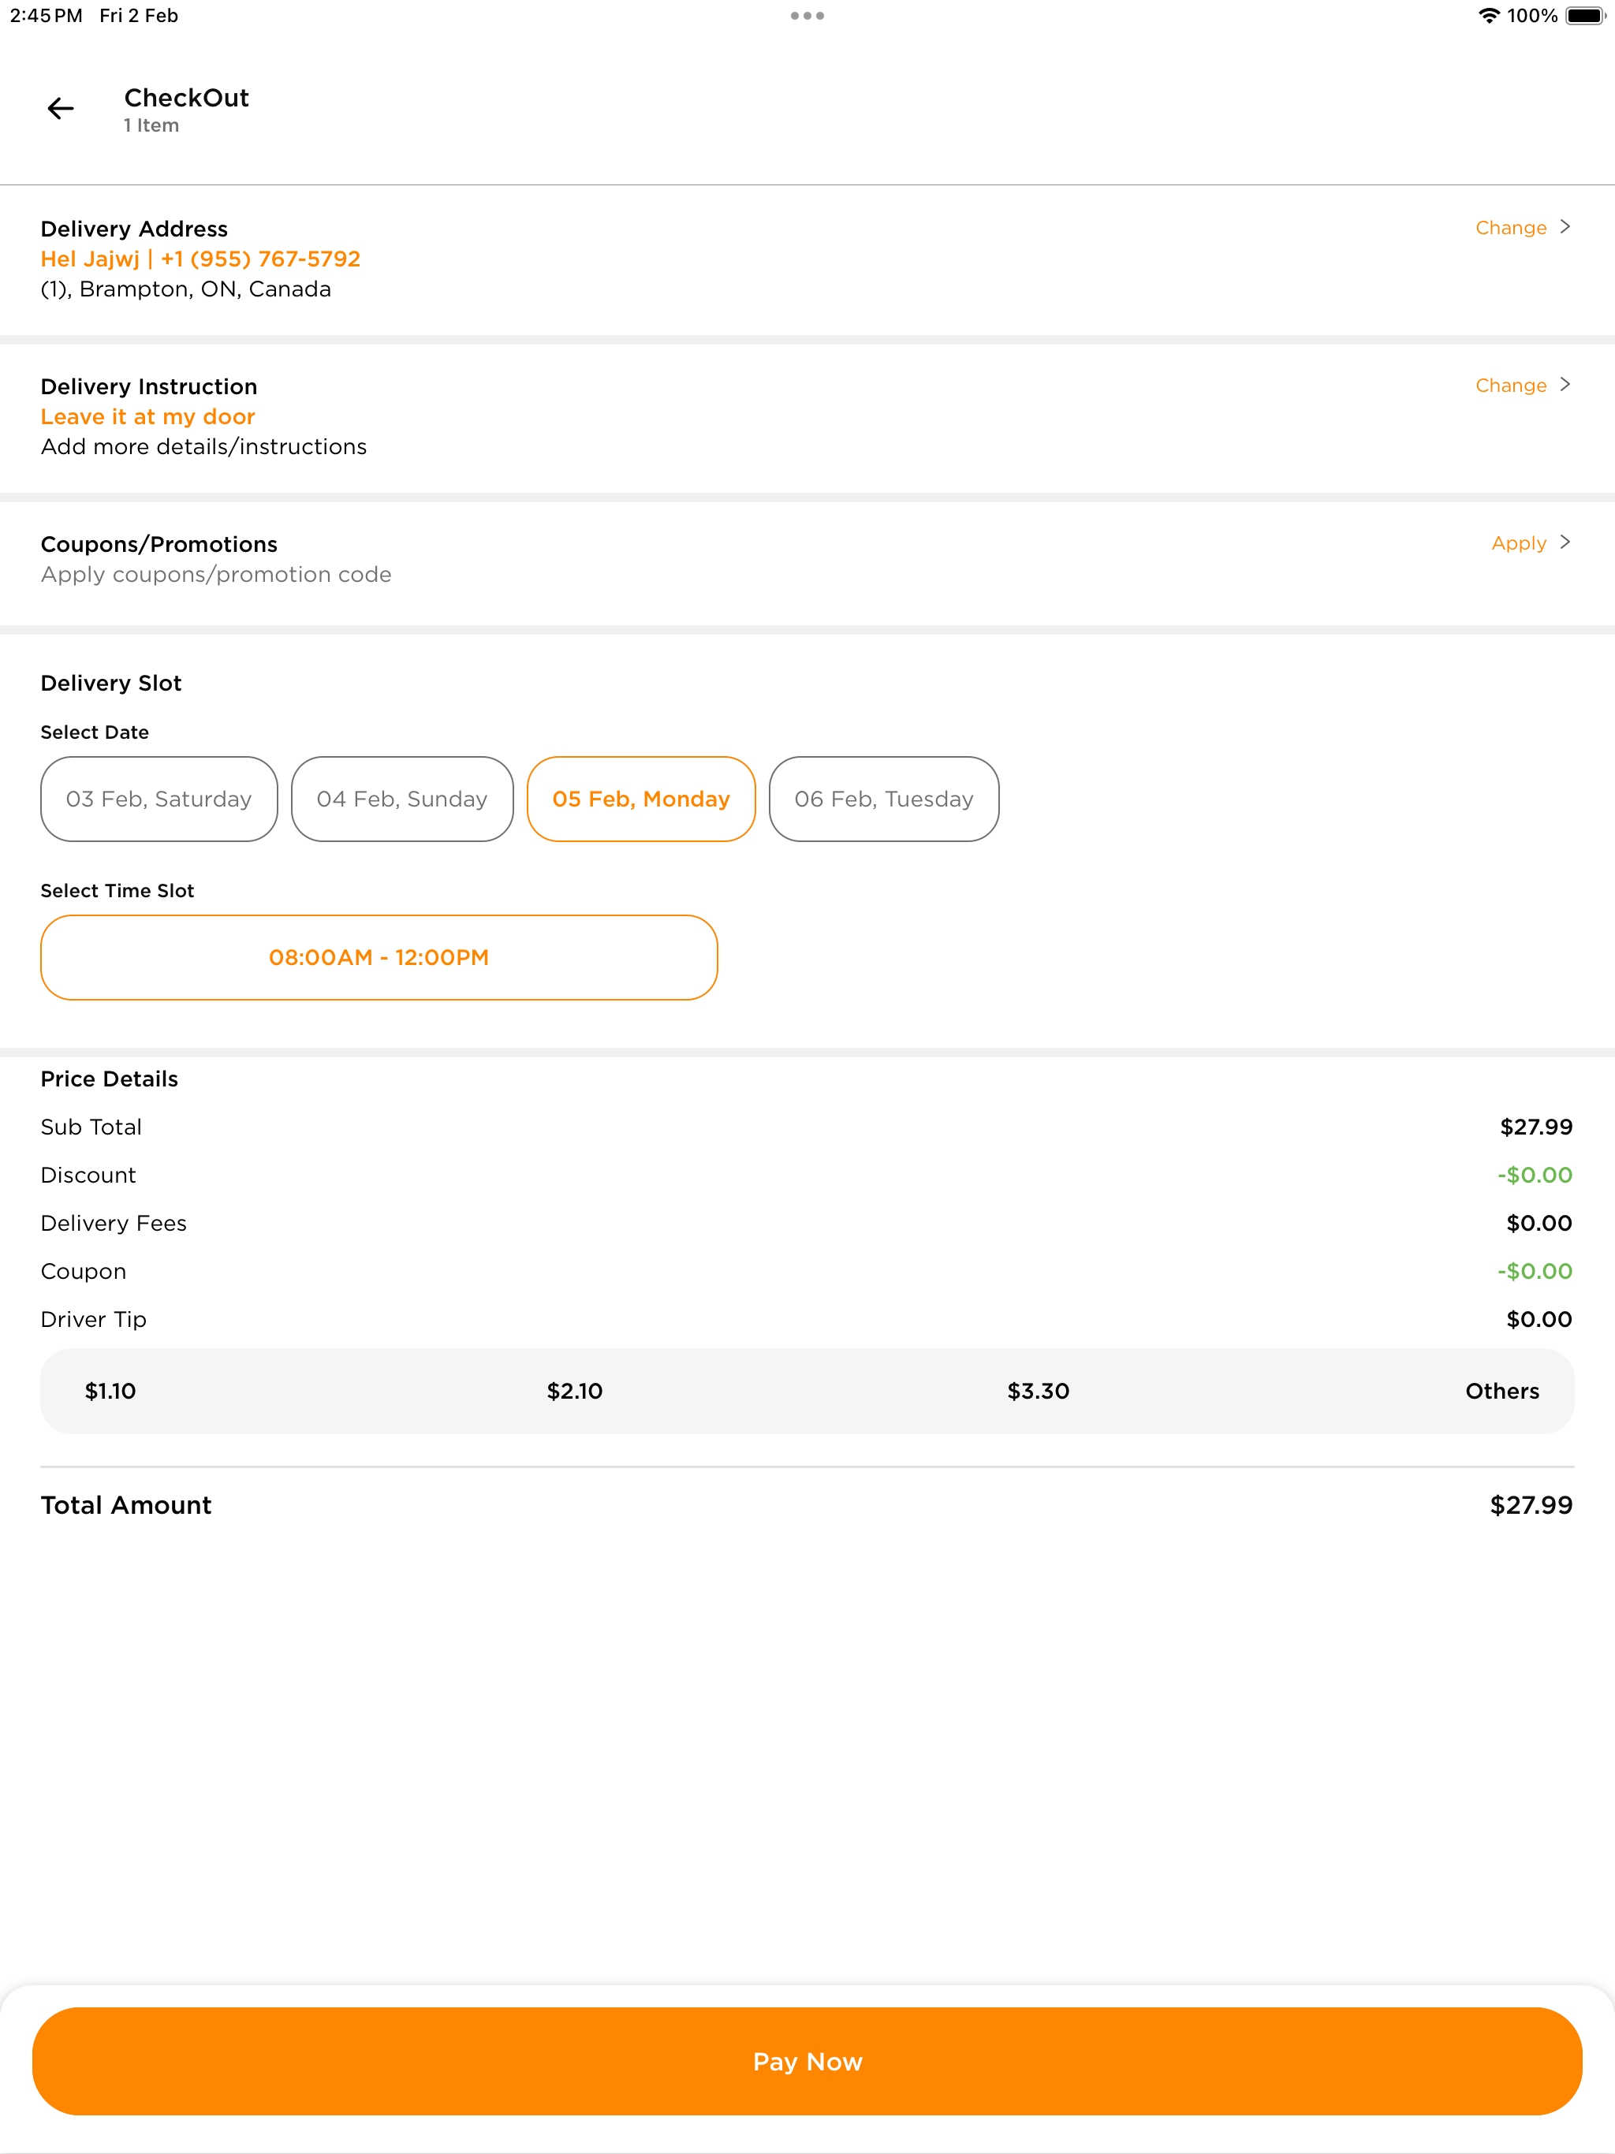Choose the 08:00AM - 12:00PM time slot
The image size is (1615, 2154).
379,957
